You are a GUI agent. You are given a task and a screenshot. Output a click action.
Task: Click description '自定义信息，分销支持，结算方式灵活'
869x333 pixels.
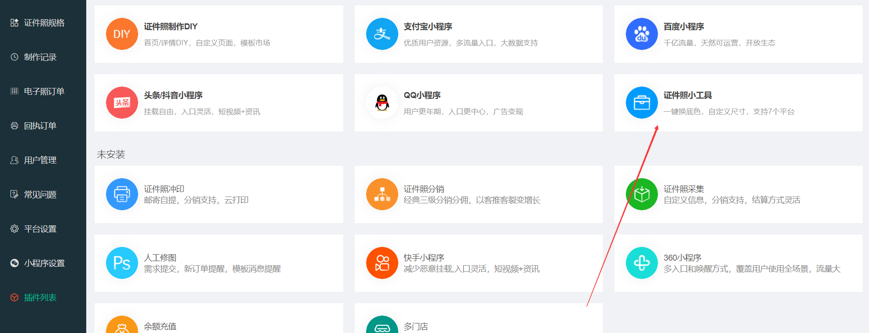click(x=732, y=200)
